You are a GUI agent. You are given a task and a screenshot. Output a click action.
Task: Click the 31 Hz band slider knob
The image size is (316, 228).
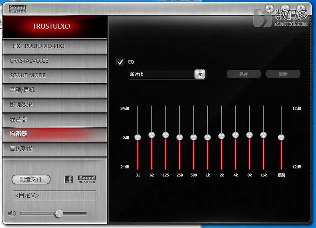click(137, 137)
